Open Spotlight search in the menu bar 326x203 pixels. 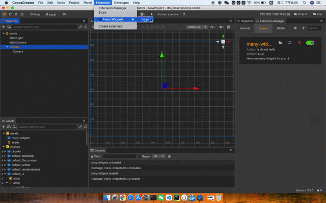[305, 3]
